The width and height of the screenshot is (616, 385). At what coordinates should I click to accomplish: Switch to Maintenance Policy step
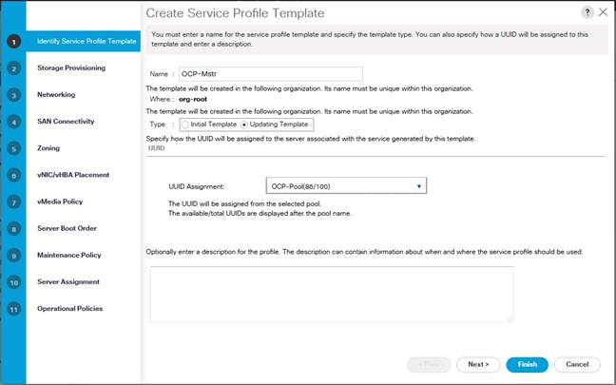(x=69, y=255)
